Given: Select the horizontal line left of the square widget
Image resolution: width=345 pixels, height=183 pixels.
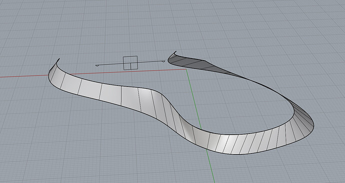Looking at the screenshot, I should [109, 64].
